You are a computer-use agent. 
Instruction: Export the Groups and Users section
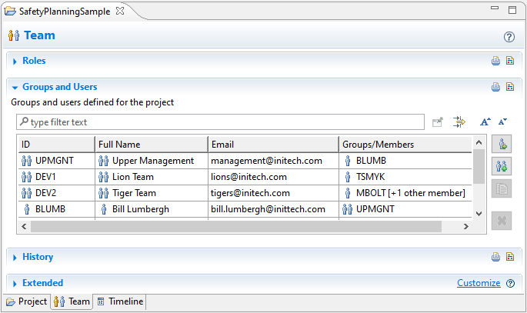509,87
